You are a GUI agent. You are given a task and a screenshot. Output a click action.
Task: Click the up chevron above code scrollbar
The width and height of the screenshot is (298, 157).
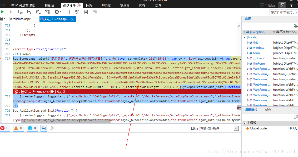point(239,26)
